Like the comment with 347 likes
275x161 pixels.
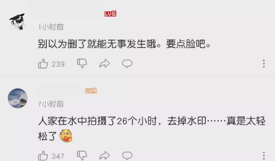click(x=43, y=155)
